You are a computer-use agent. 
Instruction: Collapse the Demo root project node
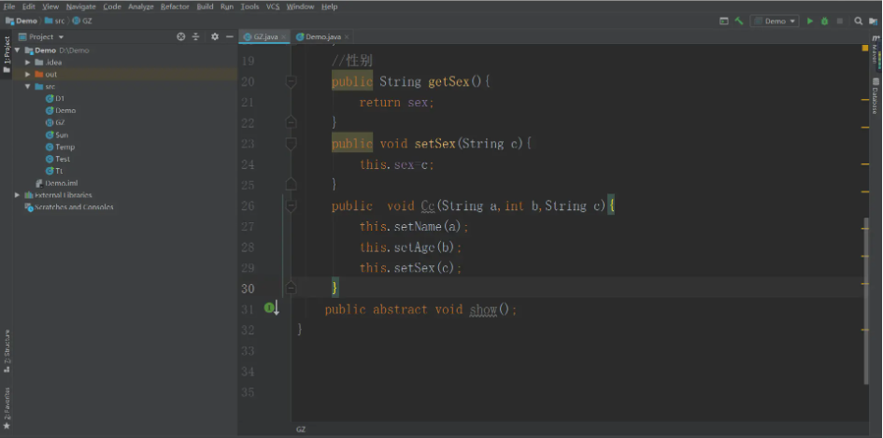point(18,50)
